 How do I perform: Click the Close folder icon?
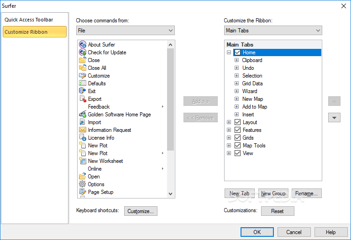coord(83,60)
